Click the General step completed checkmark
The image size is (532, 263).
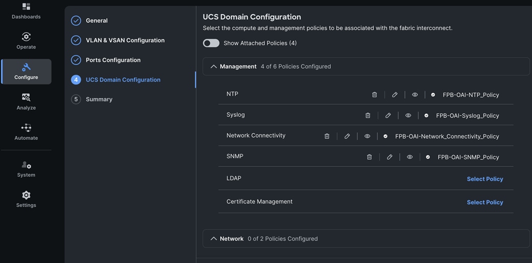click(x=76, y=21)
